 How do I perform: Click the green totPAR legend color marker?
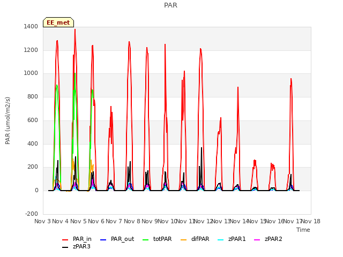(145, 240)
